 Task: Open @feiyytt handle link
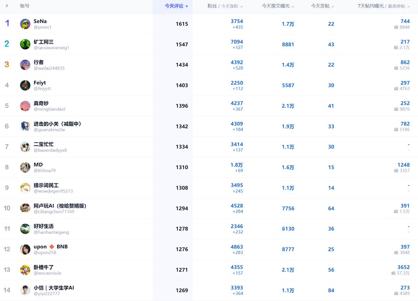tap(42, 89)
